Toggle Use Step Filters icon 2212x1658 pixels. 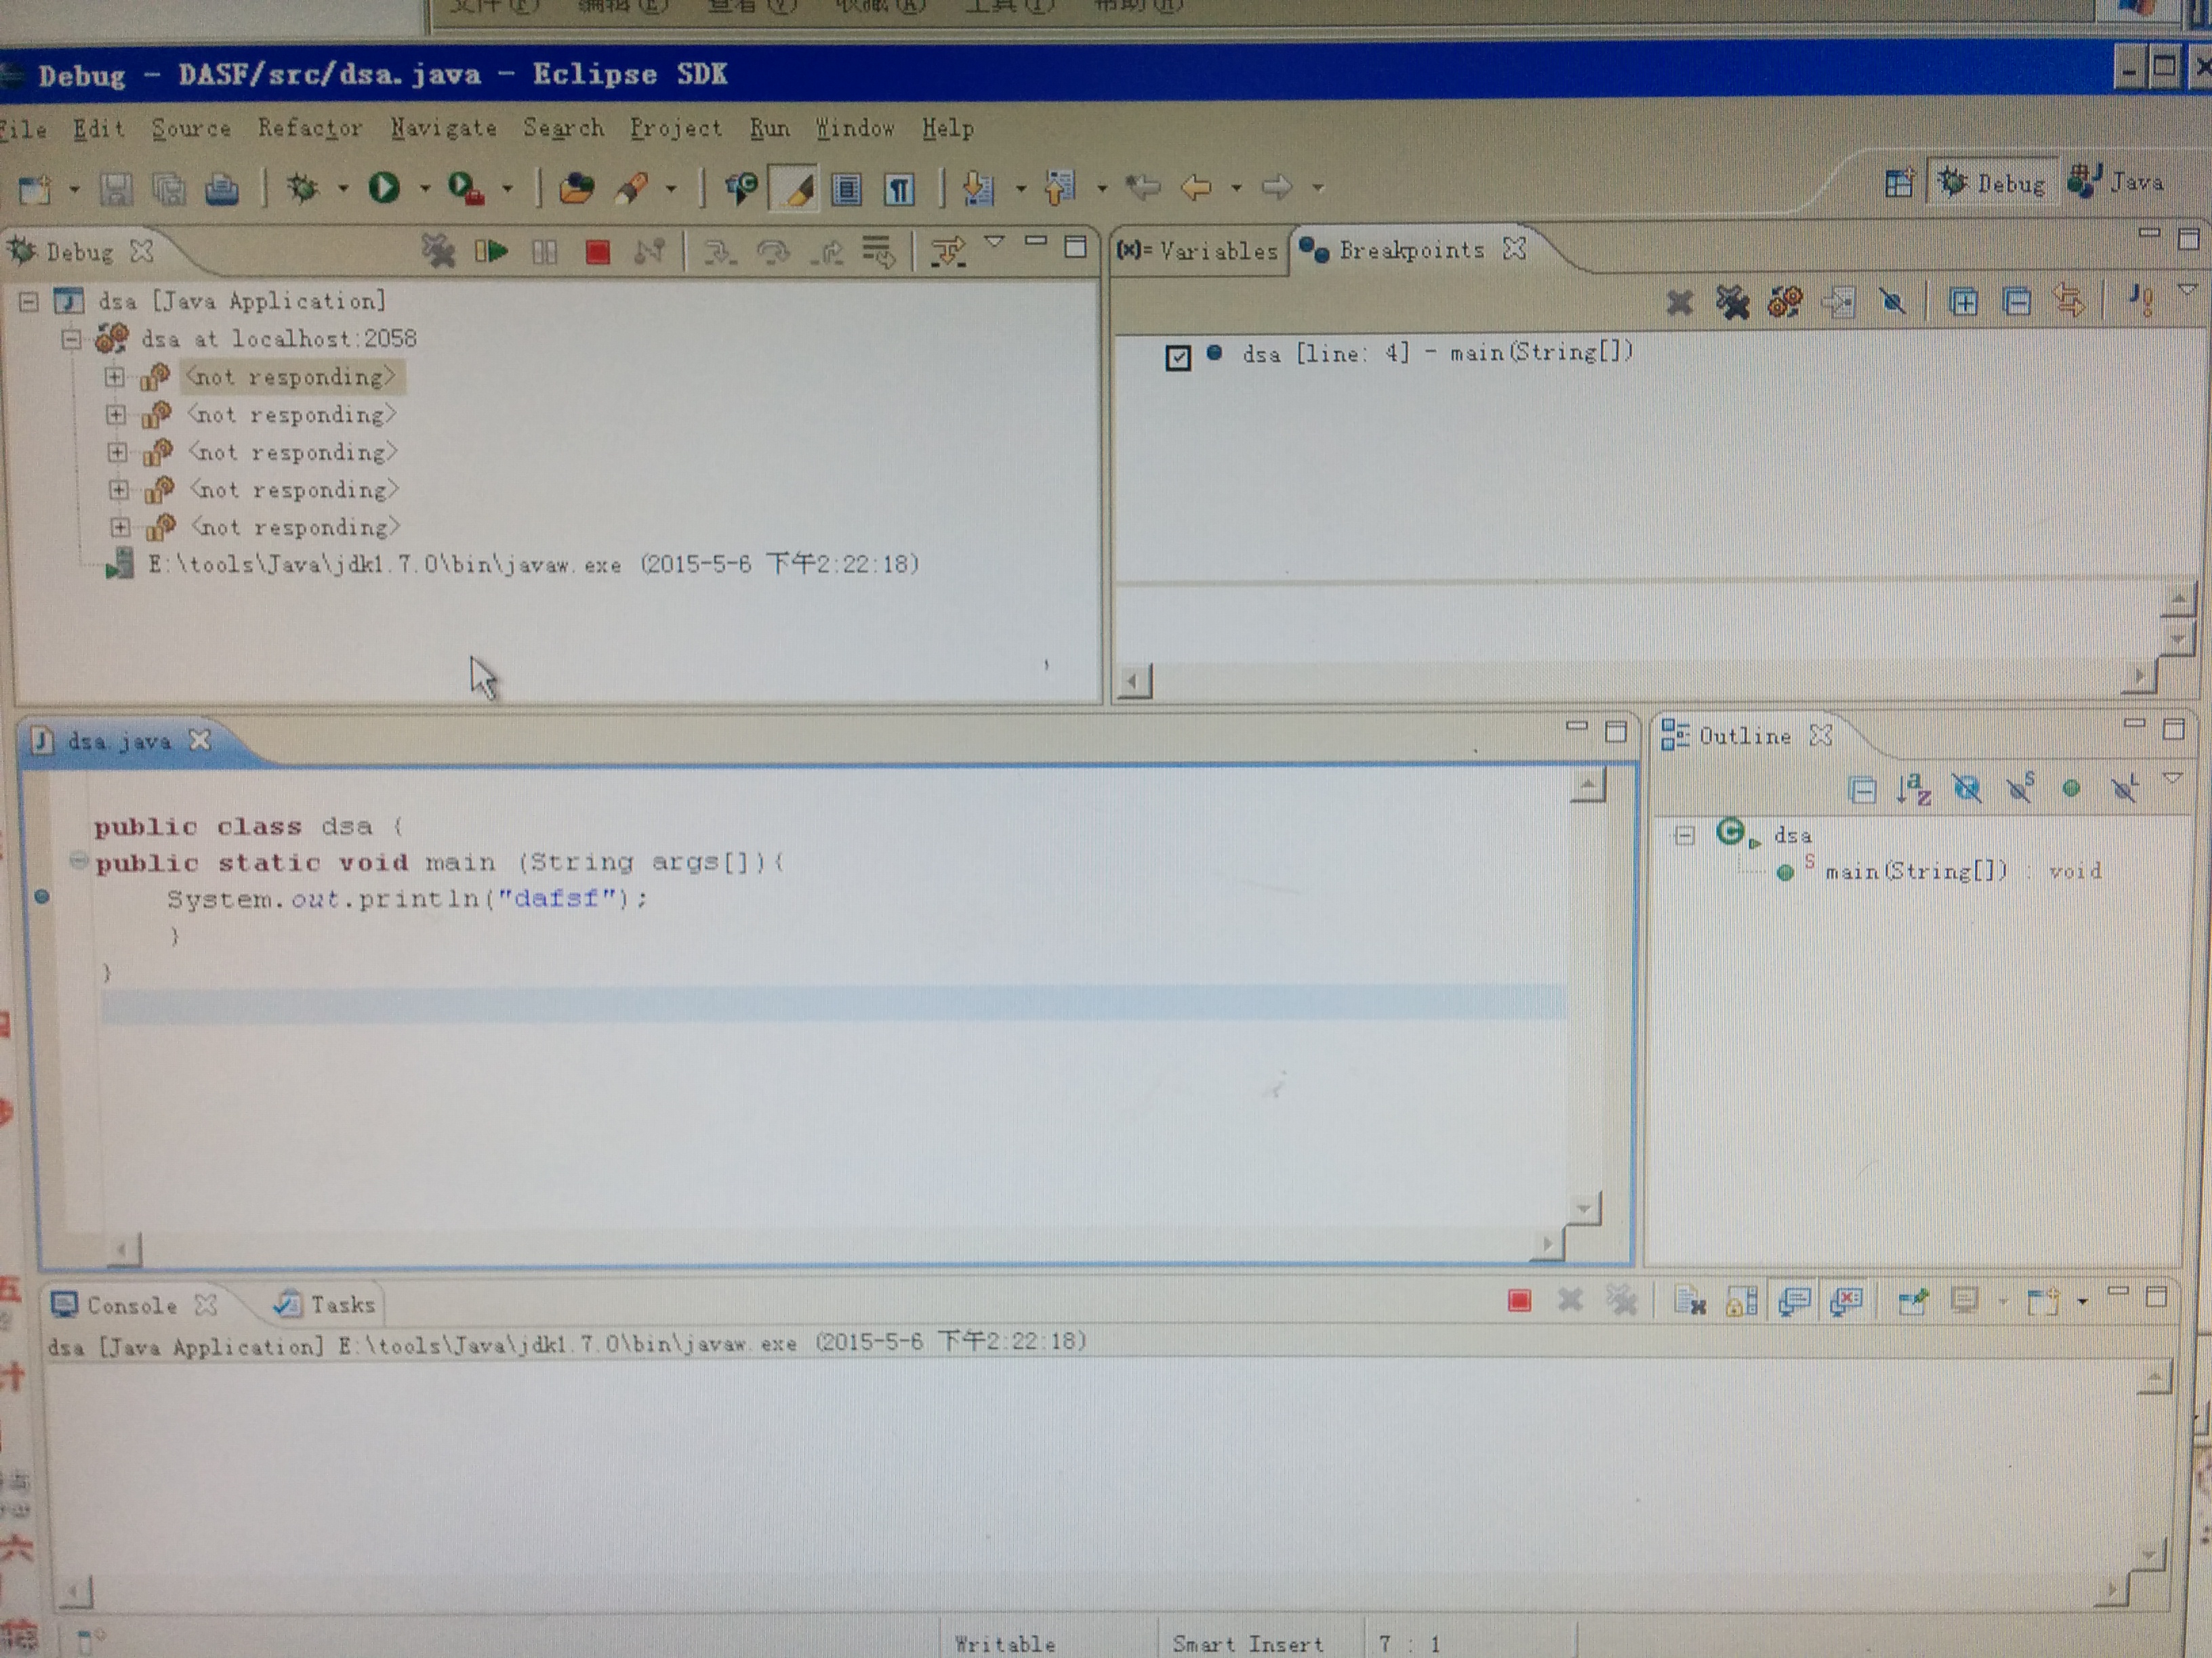pos(948,252)
